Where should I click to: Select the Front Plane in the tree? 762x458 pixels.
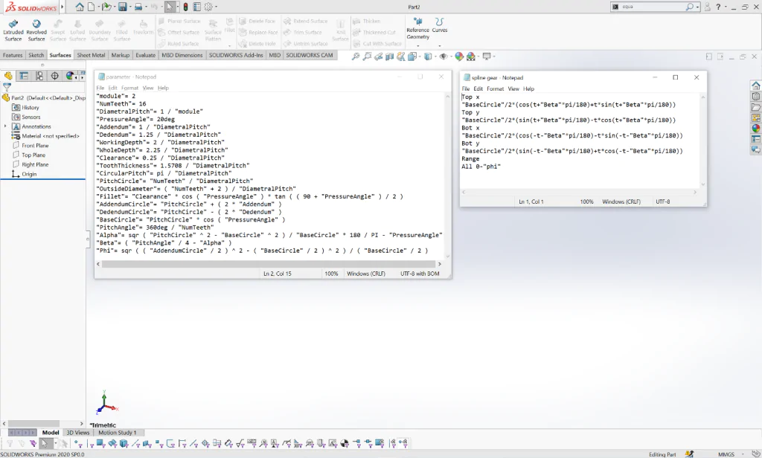pyautogui.click(x=35, y=145)
